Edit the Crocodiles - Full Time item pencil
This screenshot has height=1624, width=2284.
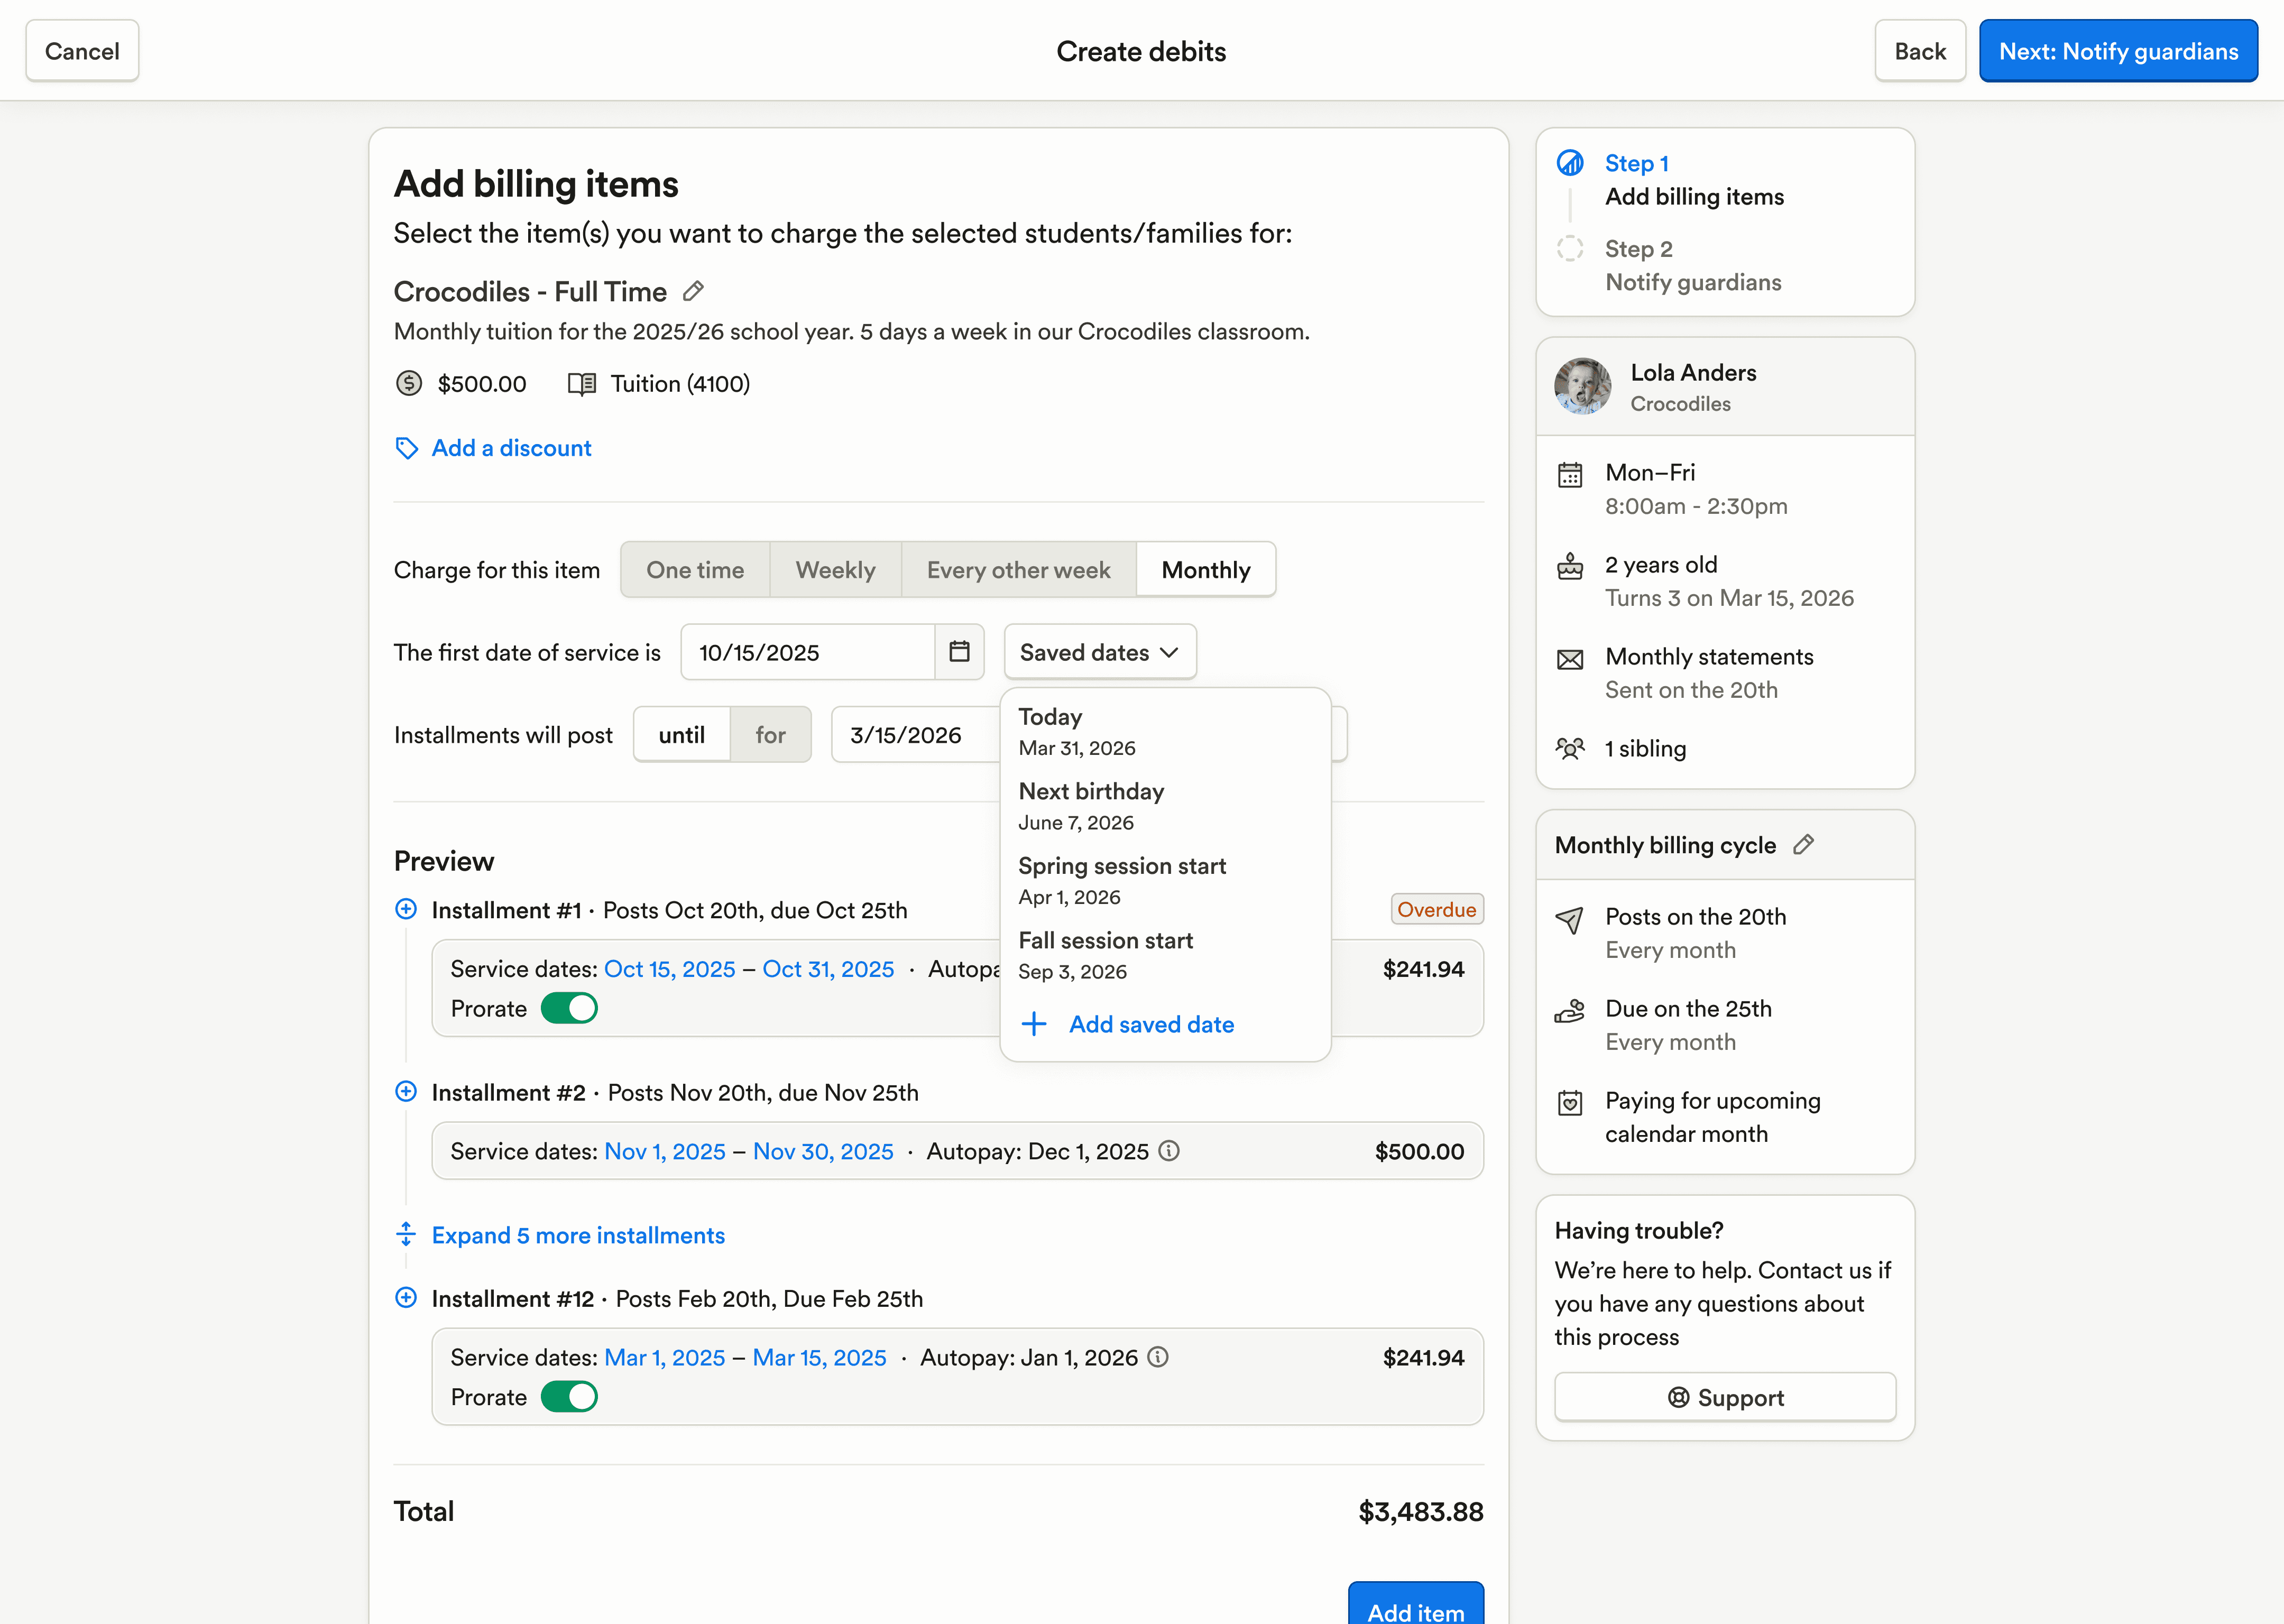[693, 291]
